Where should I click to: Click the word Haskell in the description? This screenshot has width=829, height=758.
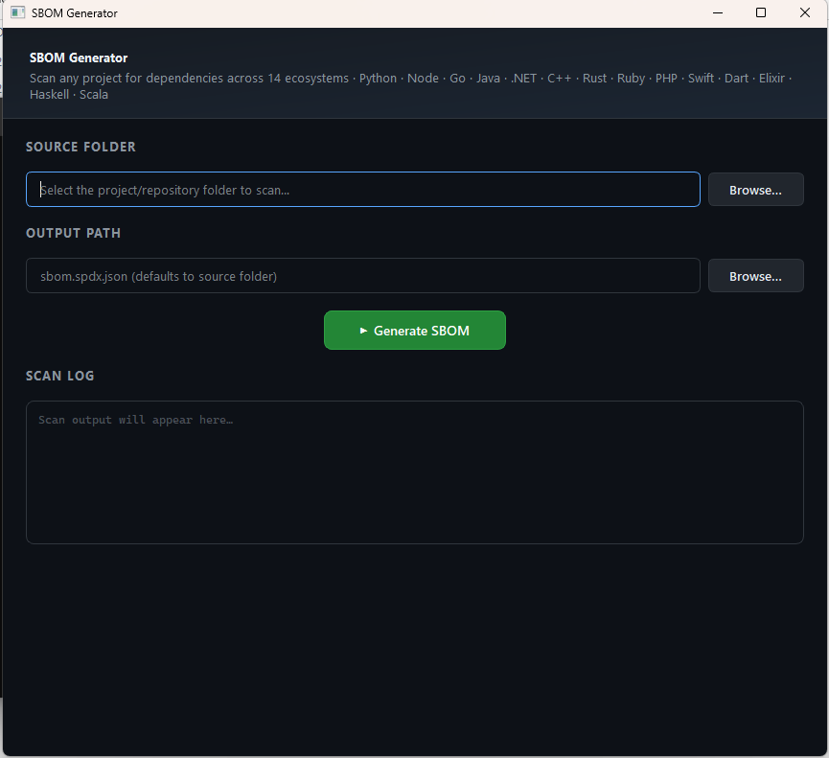49,95
